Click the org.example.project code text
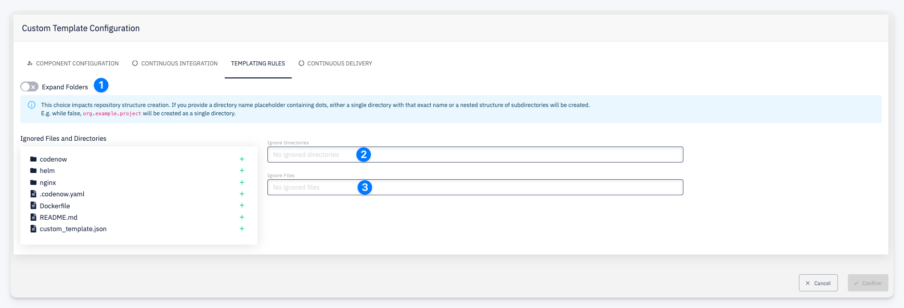Image resolution: width=904 pixels, height=308 pixels. [x=112, y=113]
